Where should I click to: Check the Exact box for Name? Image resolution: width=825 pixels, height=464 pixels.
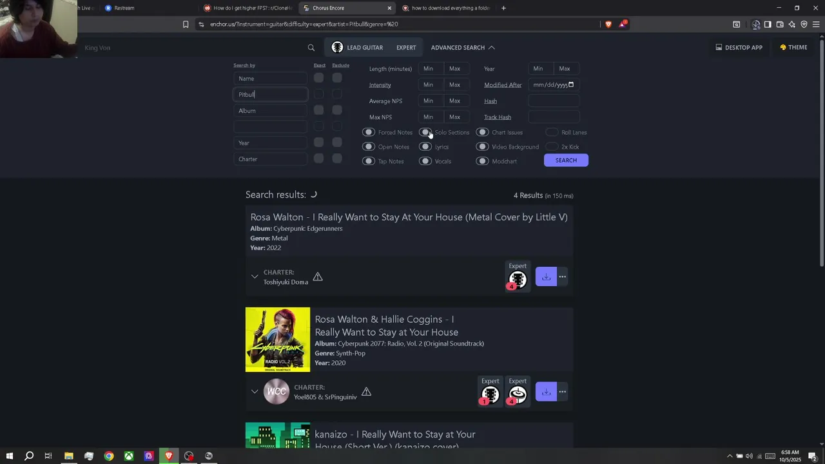pos(318,78)
